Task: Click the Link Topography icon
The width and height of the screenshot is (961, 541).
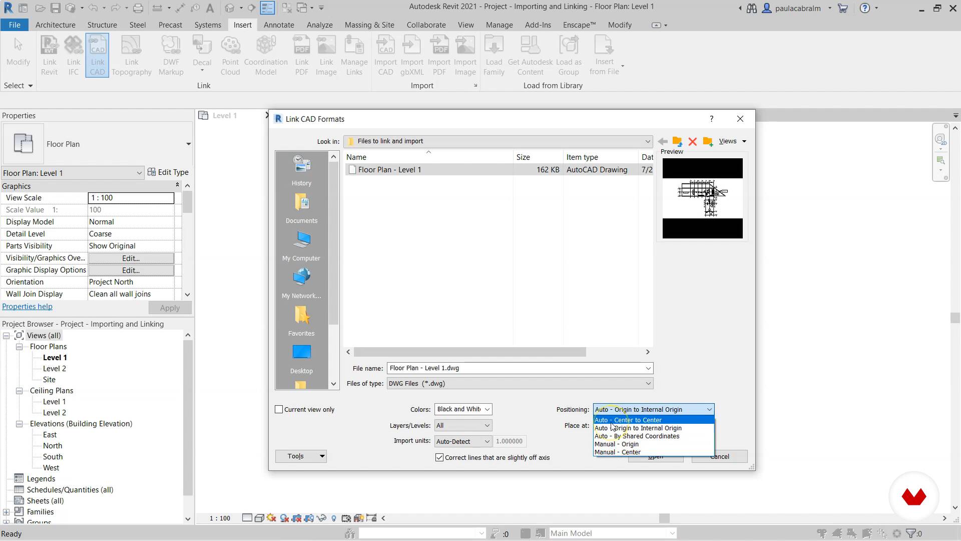Action: [x=132, y=56]
